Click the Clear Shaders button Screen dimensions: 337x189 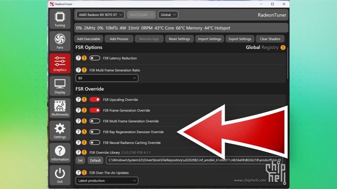270,39
